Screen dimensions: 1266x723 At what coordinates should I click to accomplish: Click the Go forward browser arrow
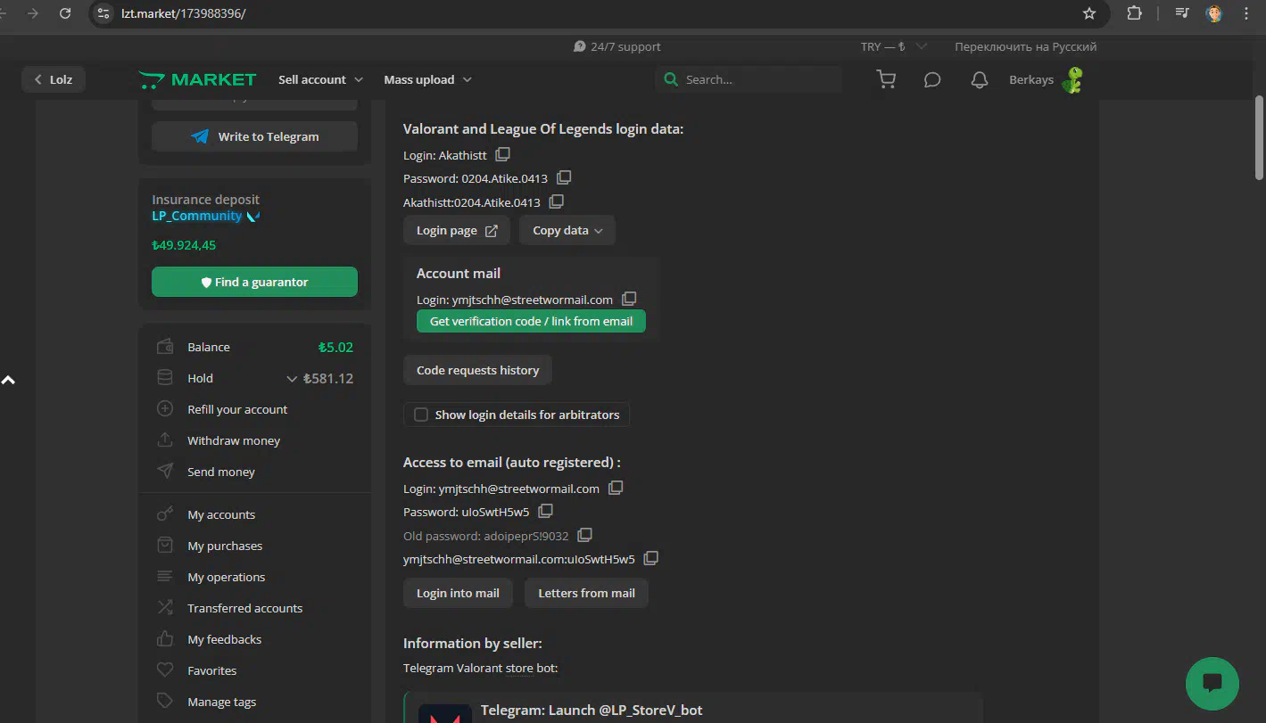pos(33,13)
